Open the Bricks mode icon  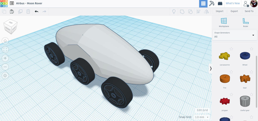[x=220, y=4]
